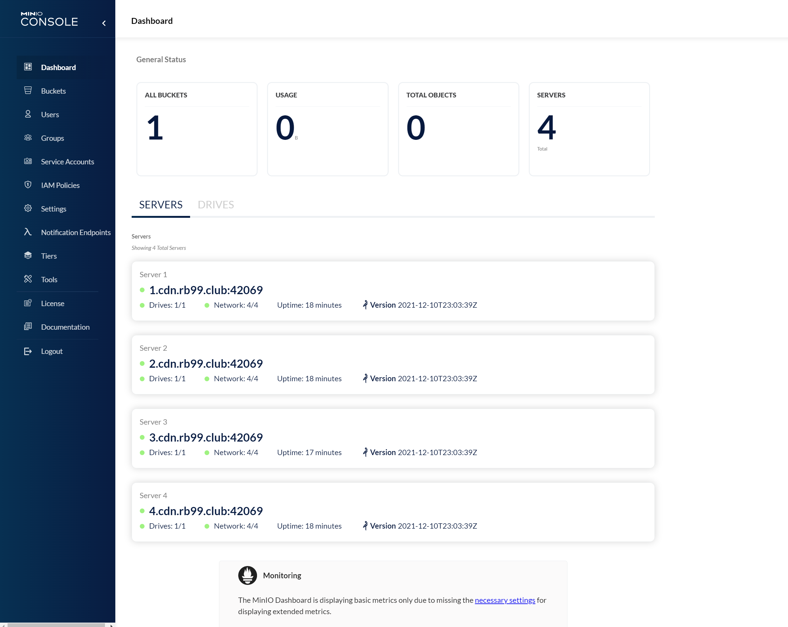The width and height of the screenshot is (788, 627).
Task: Click the Tiers layers icon
Action: tap(28, 256)
